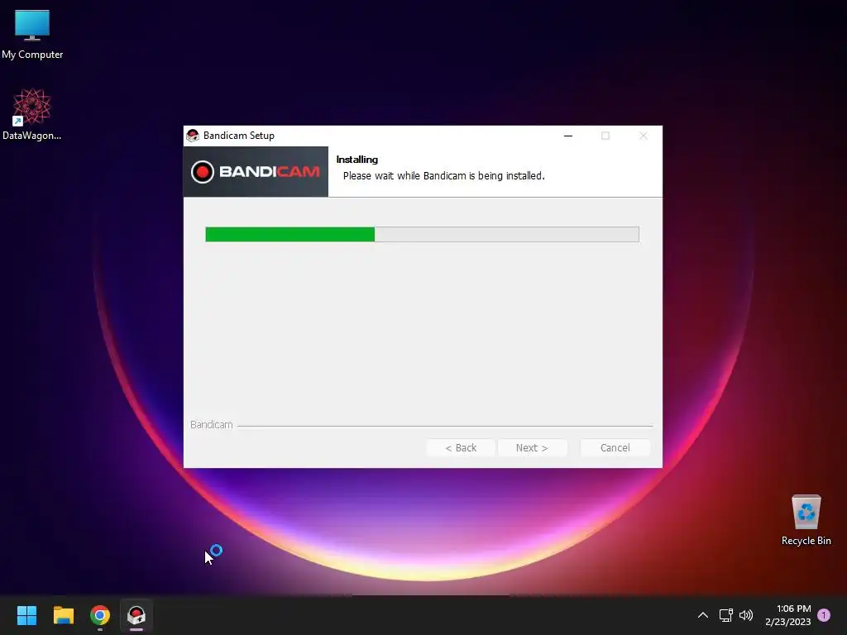
Task: Show hidden system tray icons
Action: click(x=703, y=615)
